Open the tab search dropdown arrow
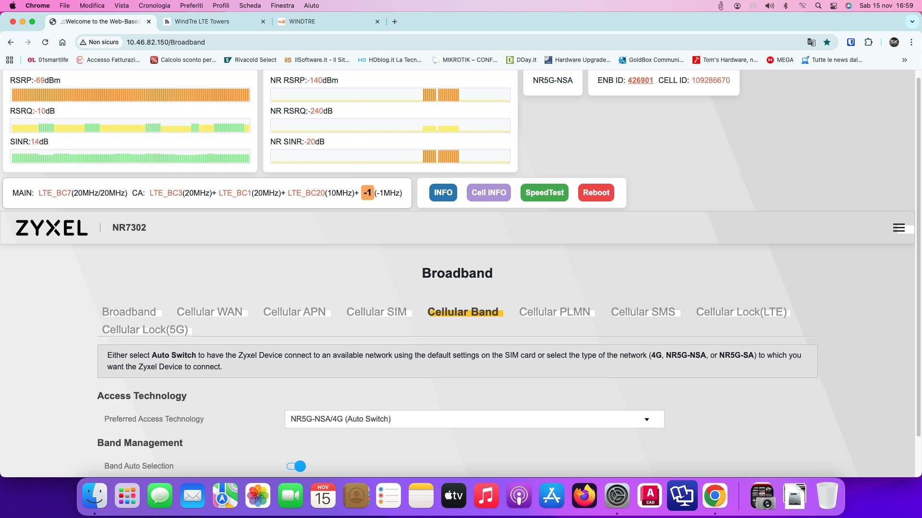This screenshot has height=518, width=922. click(912, 22)
